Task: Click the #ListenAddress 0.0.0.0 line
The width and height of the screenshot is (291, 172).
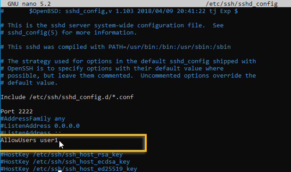Action: (x=40, y=126)
